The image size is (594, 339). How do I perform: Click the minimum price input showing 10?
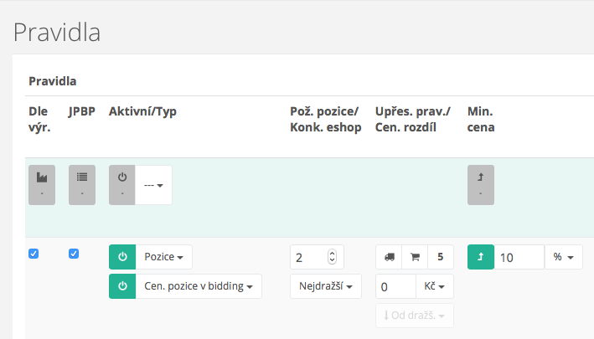pos(519,257)
